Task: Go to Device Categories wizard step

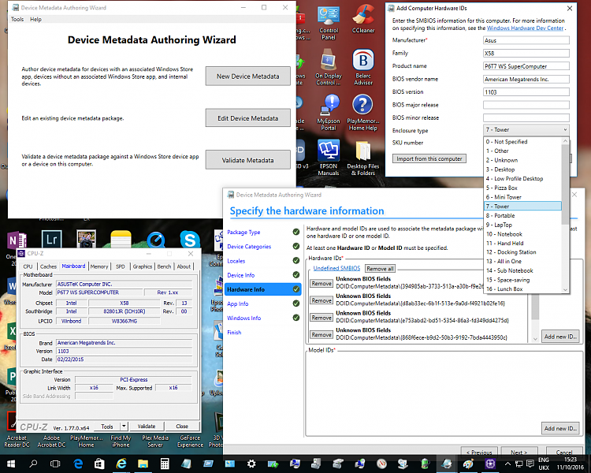Action: coord(249,247)
